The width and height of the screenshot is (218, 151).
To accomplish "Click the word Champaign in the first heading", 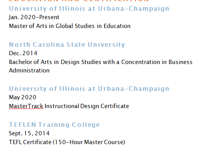I will click(x=149, y=9).
